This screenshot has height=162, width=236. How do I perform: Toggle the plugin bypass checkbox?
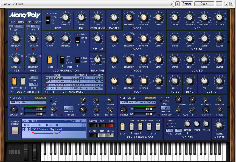click(231, 4)
